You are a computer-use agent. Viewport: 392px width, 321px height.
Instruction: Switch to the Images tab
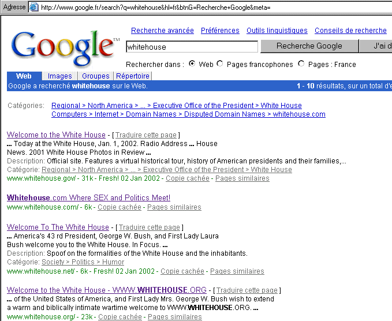(59, 76)
